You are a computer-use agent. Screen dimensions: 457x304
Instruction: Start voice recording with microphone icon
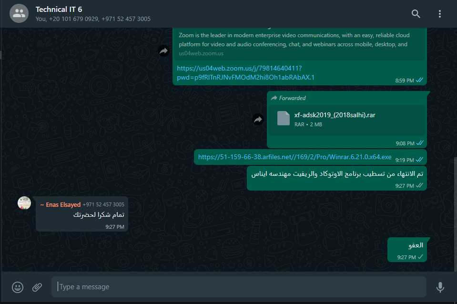pyautogui.click(x=440, y=287)
